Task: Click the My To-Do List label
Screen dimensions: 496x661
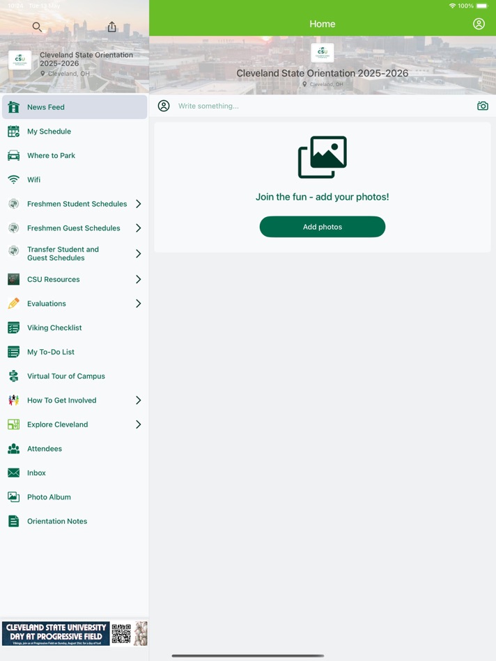Action: [51, 352]
